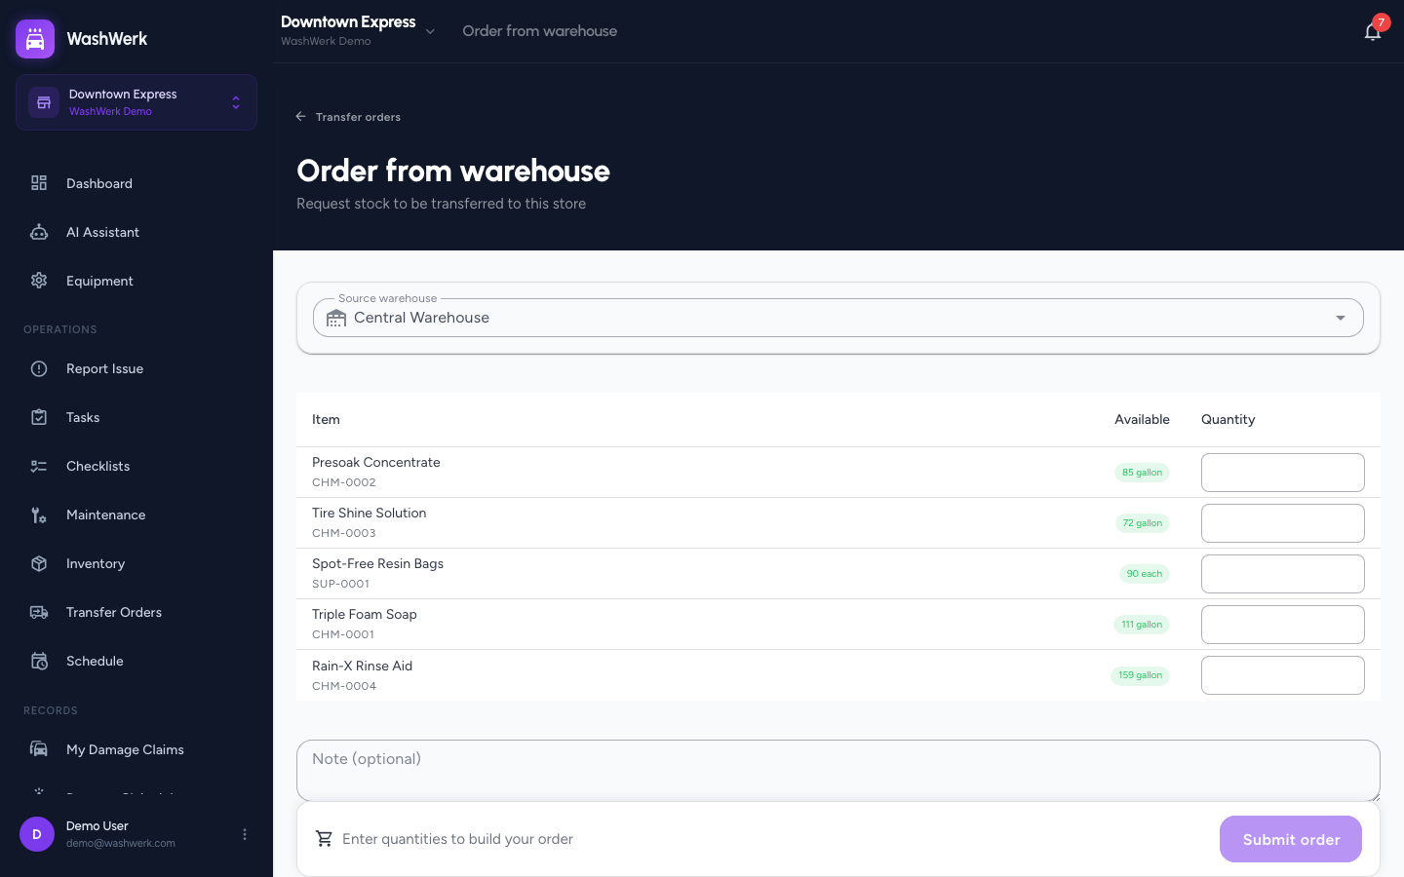Viewport: 1404px width, 877px height.
Task: Click the Order from warehouse breadcrumb title
Action: pos(539,31)
